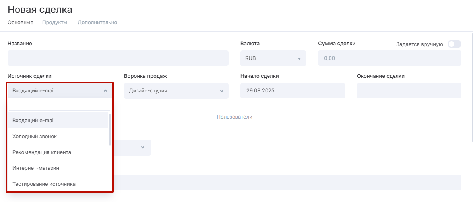The image size is (473, 202).
Task: Pick the Рекомендация клиента option
Action: pyautogui.click(x=58, y=152)
